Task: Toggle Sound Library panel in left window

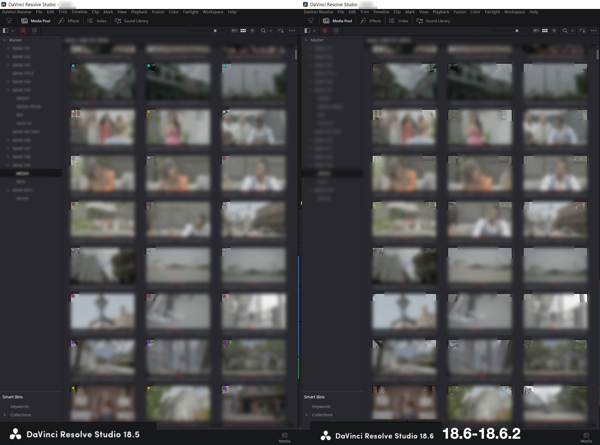Action: click(x=132, y=21)
